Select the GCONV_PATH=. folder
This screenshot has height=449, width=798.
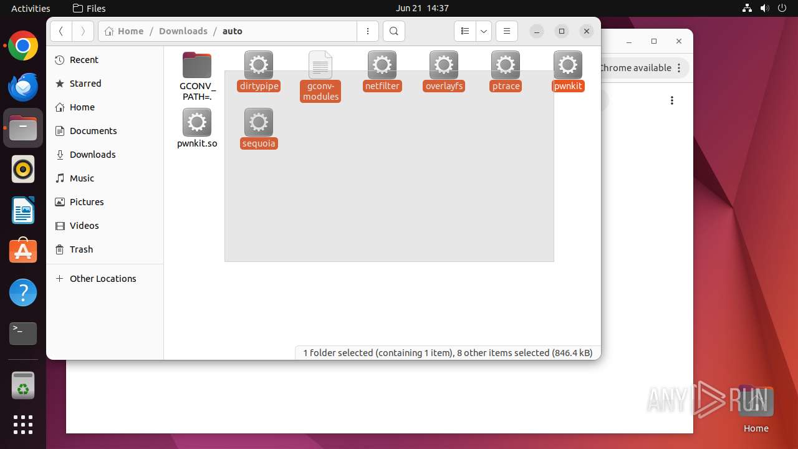pos(197,76)
